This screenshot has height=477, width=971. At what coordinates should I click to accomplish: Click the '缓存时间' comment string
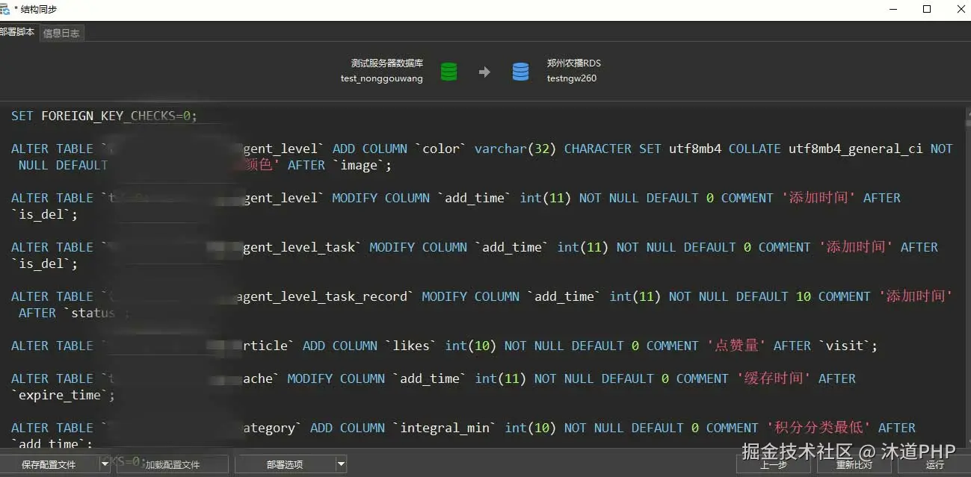[x=774, y=378]
